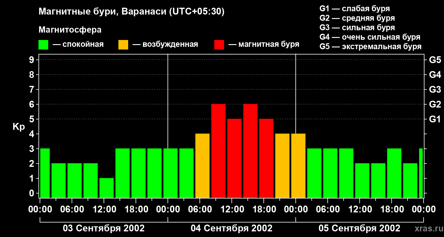Click the red 'магнитная буря' legend swatch
Viewport: 444px width, 237px height.
point(219,45)
